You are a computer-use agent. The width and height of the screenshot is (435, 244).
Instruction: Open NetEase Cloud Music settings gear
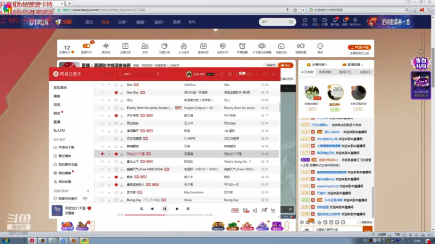pyautogui.click(x=229, y=74)
